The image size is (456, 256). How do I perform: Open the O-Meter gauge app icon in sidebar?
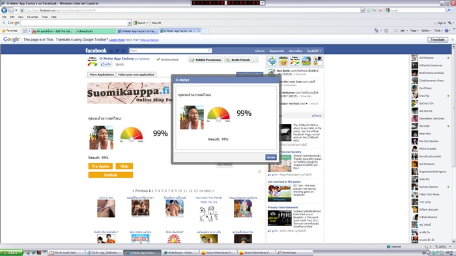click(294, 61)
